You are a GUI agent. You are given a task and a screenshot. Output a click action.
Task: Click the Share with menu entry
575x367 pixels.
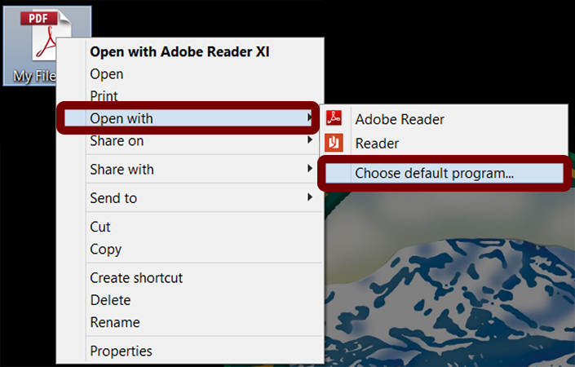(122, 170)
